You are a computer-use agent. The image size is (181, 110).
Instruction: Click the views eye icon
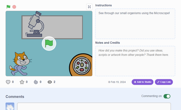coord(50,82)
